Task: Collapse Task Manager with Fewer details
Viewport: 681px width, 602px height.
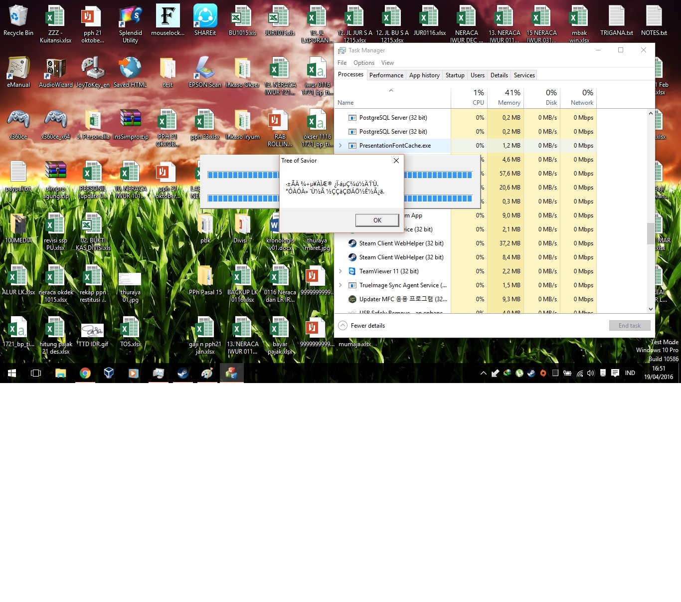Action: tap(362, 326)
